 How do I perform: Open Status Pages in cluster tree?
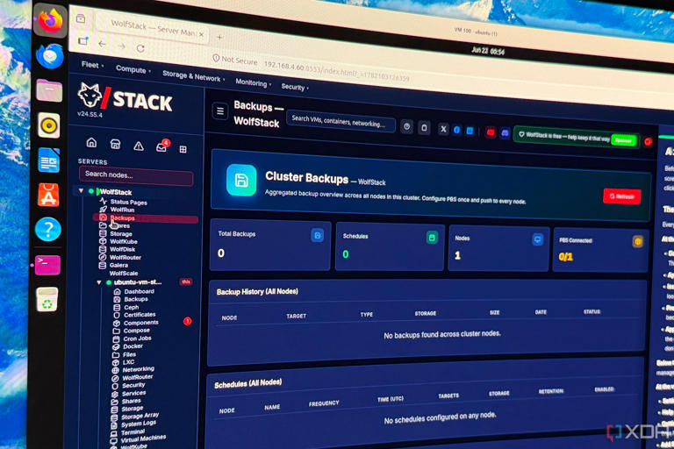[128, 202]
